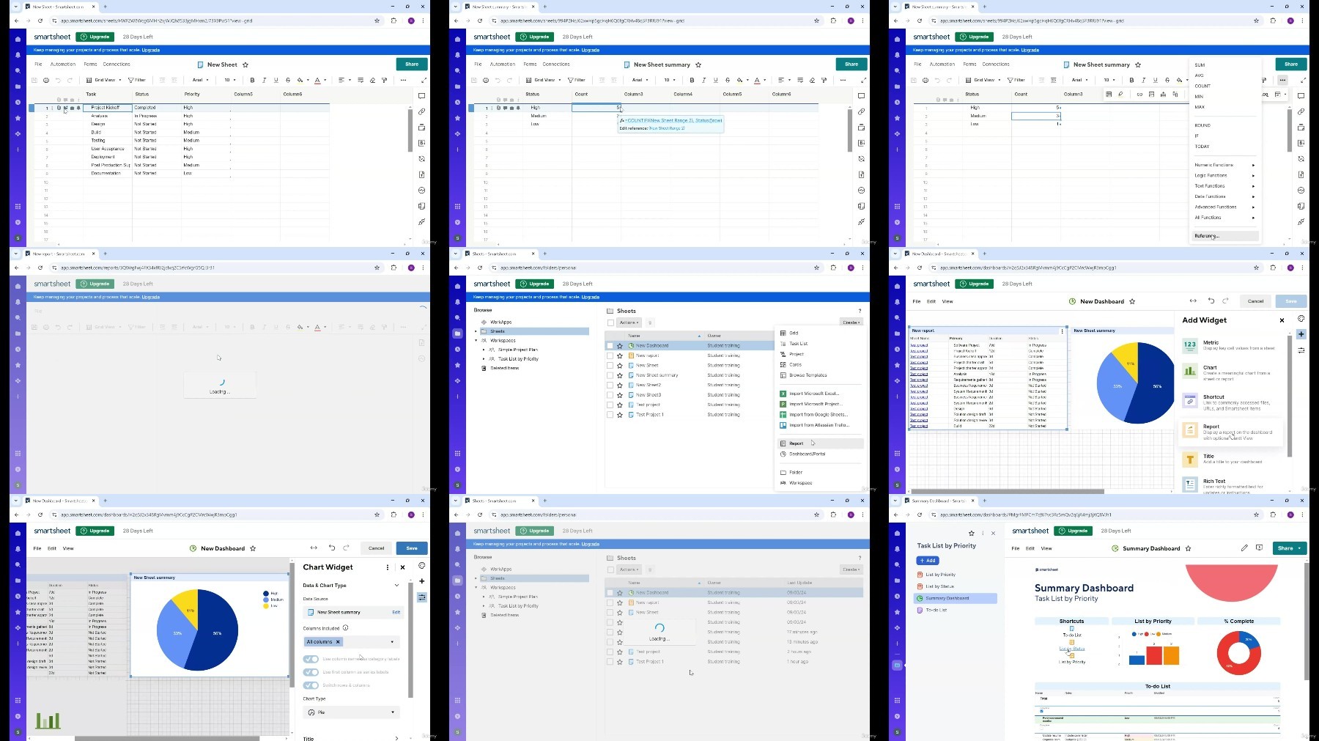Image resolution: width=1319 pixels, height=741 pixels.
Task: Expand Numeric Functions submenu in functions menu
Action: pyautogui.click(x=1224, y=165)
